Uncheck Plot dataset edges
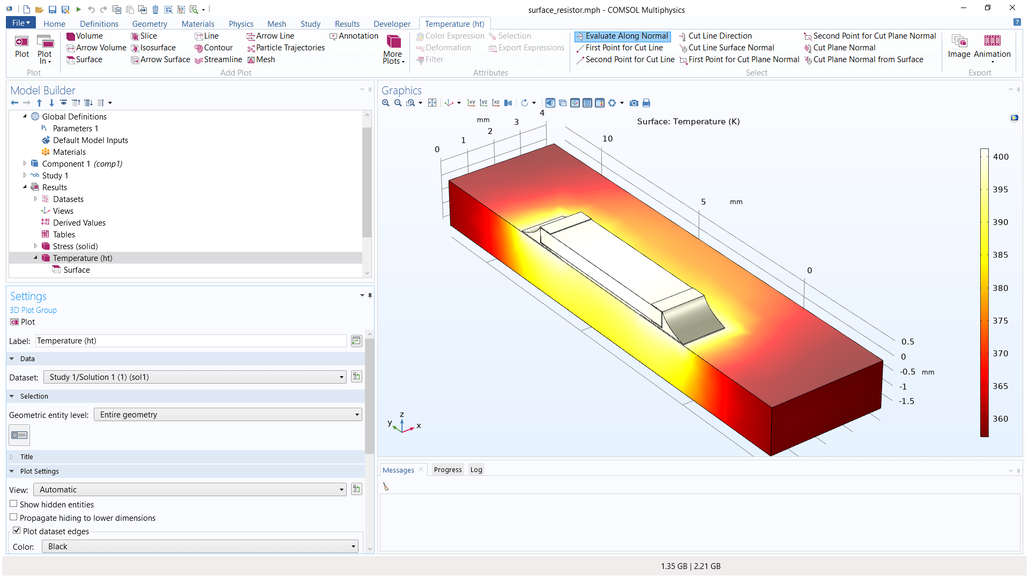This screenshot has width=1029, height=576. pyautogui.click(x=17, y=530)
